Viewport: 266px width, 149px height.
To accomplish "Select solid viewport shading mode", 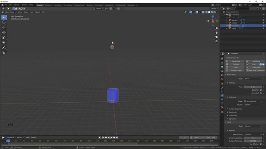I will click(209, 12).
